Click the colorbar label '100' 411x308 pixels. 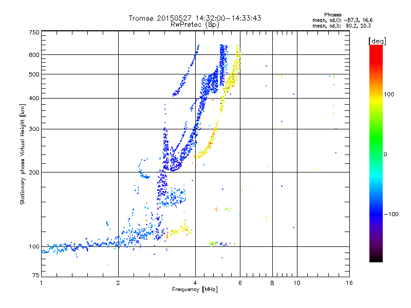click(x=389, y=94)
